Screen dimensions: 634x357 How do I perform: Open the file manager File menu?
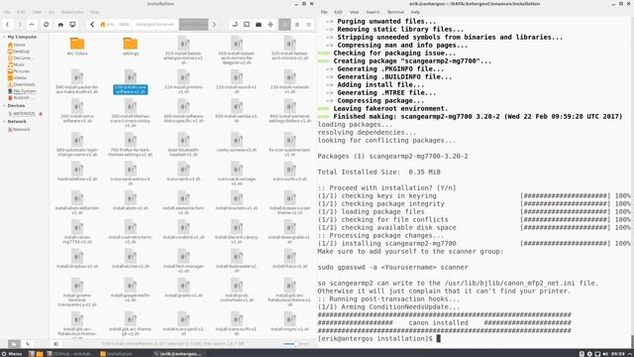pos(7,12)
